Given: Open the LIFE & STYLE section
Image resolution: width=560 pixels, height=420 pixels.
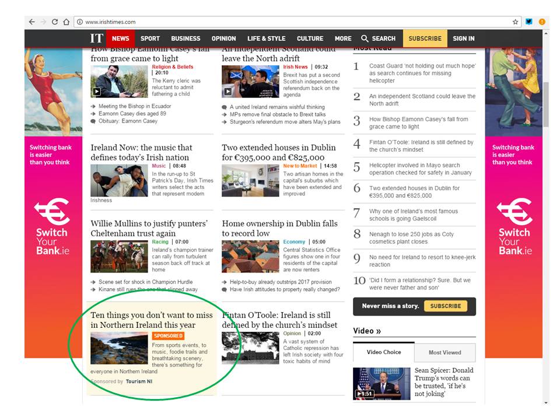Looking at the screenshot, I should point(267,38).
